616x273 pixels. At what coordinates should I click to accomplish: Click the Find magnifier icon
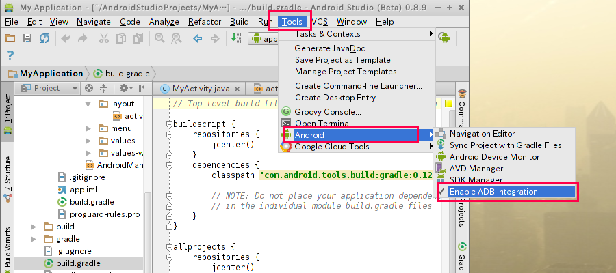pyautogui.click(x=159, y=38)
